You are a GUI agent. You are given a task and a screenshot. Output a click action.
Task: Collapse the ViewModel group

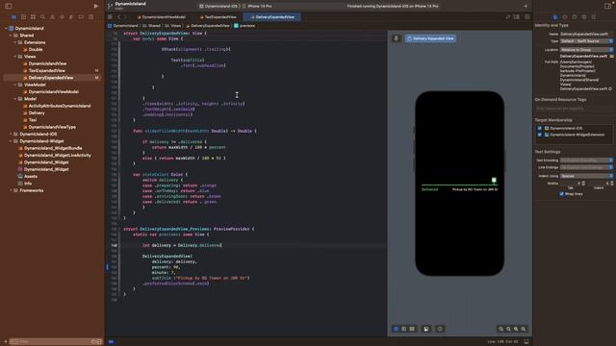point(15,85)
